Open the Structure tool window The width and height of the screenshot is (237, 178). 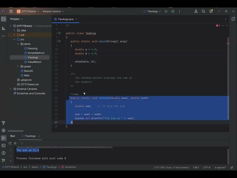click(3, 29)
